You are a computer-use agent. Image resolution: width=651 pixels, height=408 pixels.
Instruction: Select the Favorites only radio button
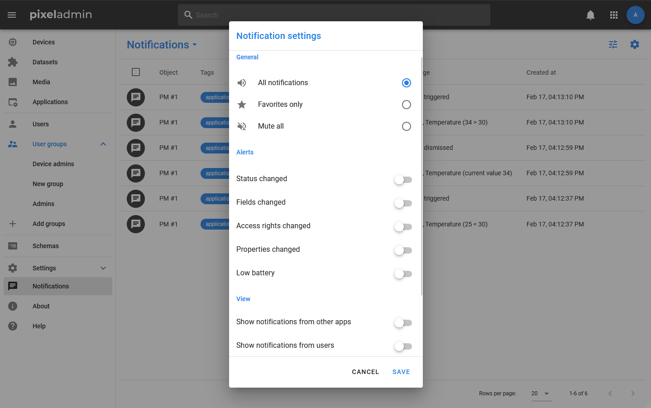(x=406, y=105)
